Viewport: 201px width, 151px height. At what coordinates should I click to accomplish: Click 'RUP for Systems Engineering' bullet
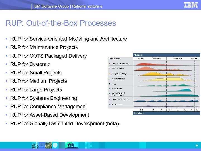[x=44, y=98]
